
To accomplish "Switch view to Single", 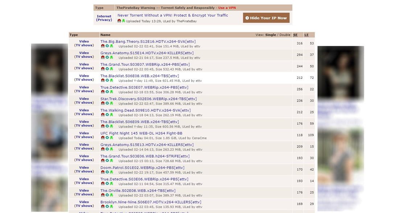I will pos(271,35).
